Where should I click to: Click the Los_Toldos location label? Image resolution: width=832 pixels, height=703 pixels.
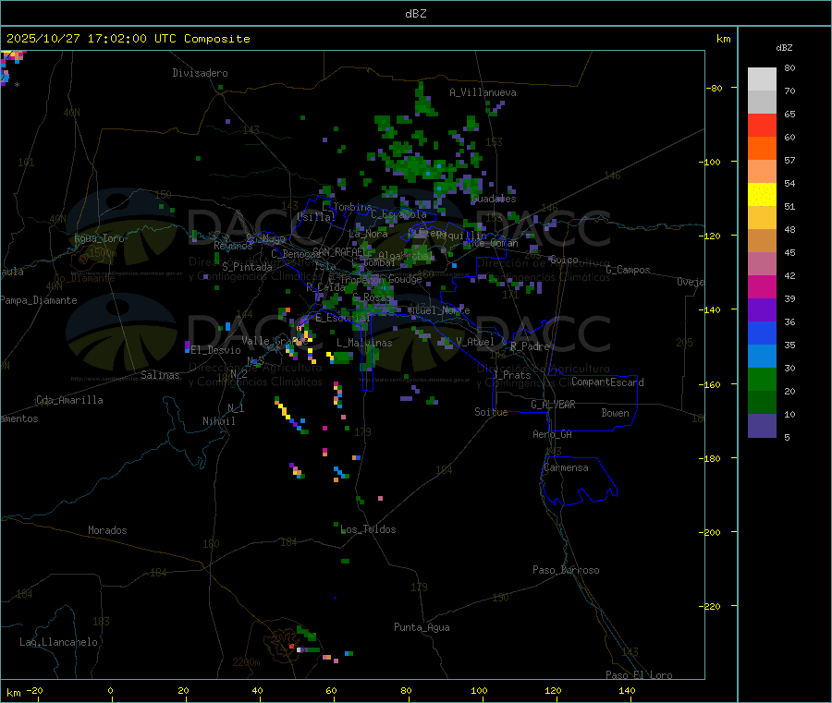tap(368, 529)
